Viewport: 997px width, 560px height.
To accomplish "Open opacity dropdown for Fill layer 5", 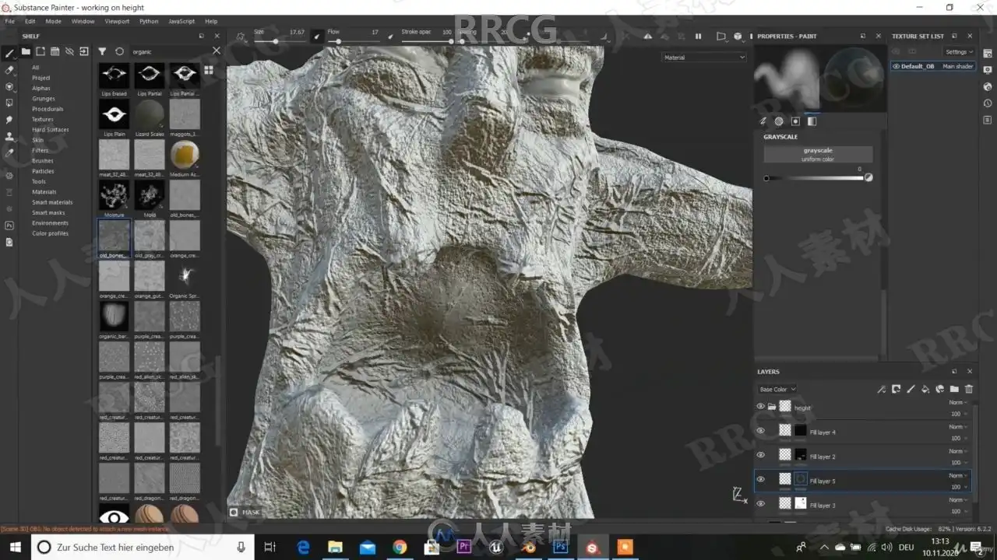I will (958, 487).
